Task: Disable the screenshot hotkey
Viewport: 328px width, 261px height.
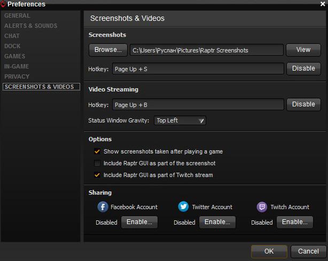Action: [303, 68]
